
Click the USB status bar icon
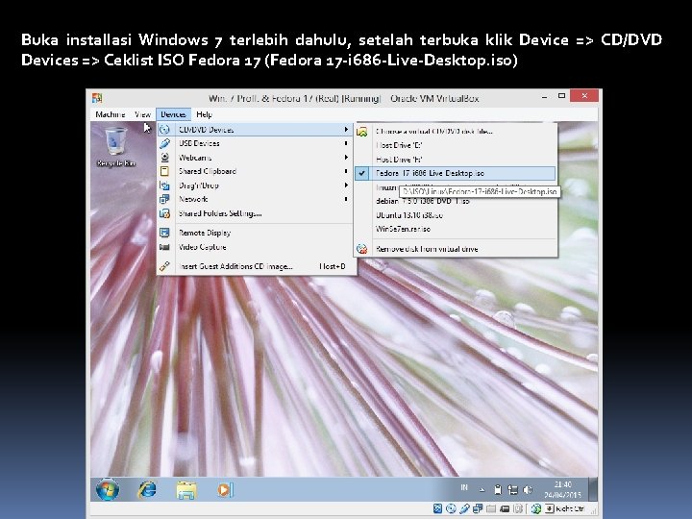tap(464, 508)
